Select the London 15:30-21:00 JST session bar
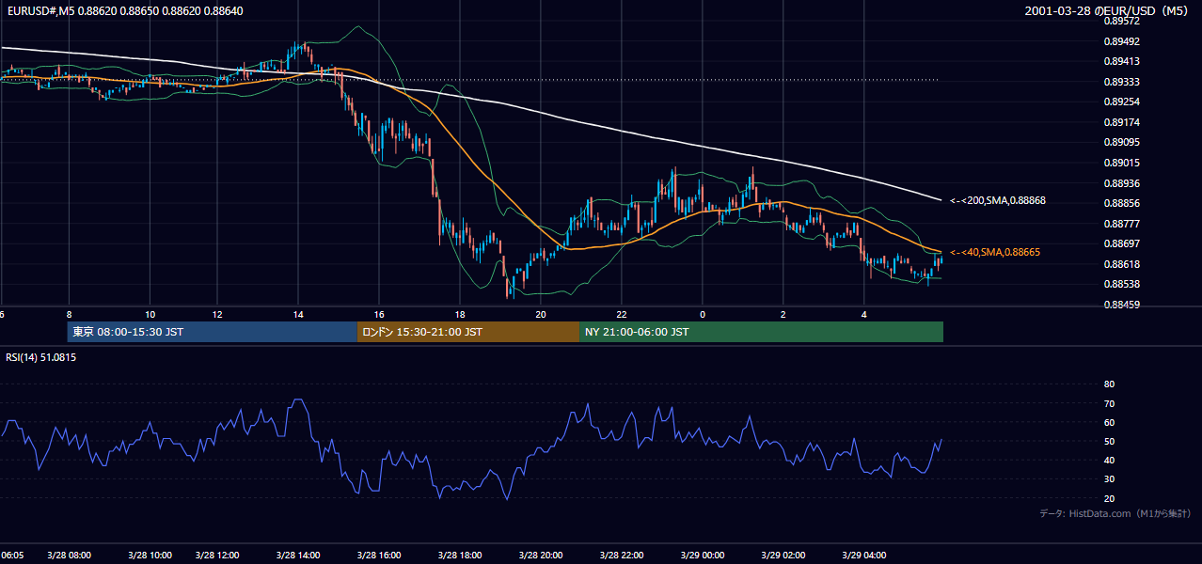Screen dimensions: 1202x564 click(468, 332)
